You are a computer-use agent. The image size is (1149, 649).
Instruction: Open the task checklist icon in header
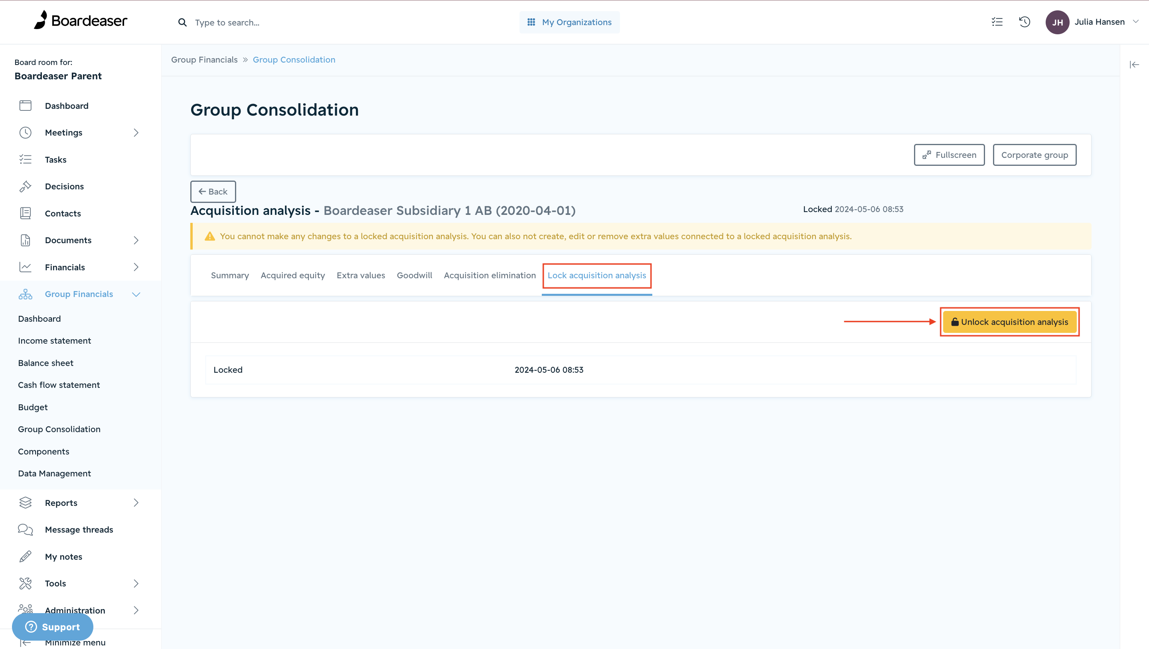point(997,22)
